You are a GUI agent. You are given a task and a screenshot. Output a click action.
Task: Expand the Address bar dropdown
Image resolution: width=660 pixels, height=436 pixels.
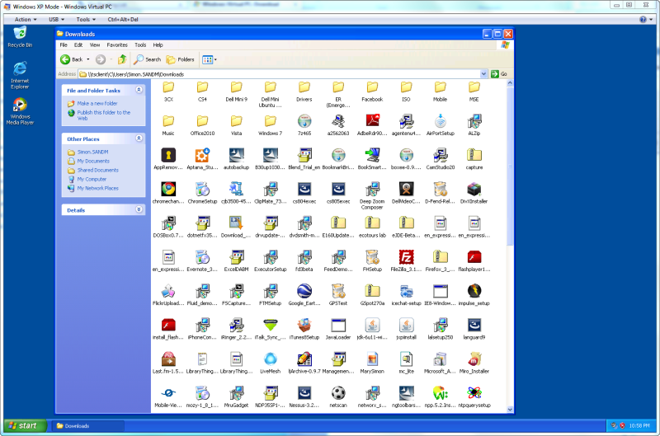(483, 74)
